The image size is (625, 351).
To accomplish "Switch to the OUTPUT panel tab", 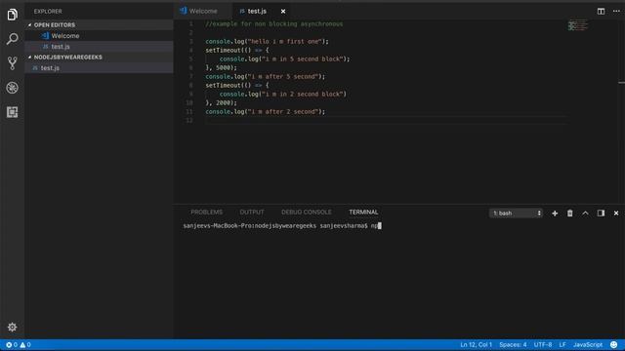I will (252, 213).
